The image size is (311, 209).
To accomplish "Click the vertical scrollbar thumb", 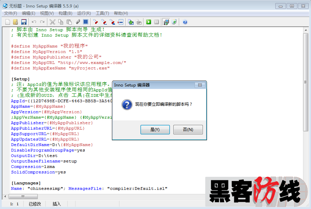I will click(306, 82).
